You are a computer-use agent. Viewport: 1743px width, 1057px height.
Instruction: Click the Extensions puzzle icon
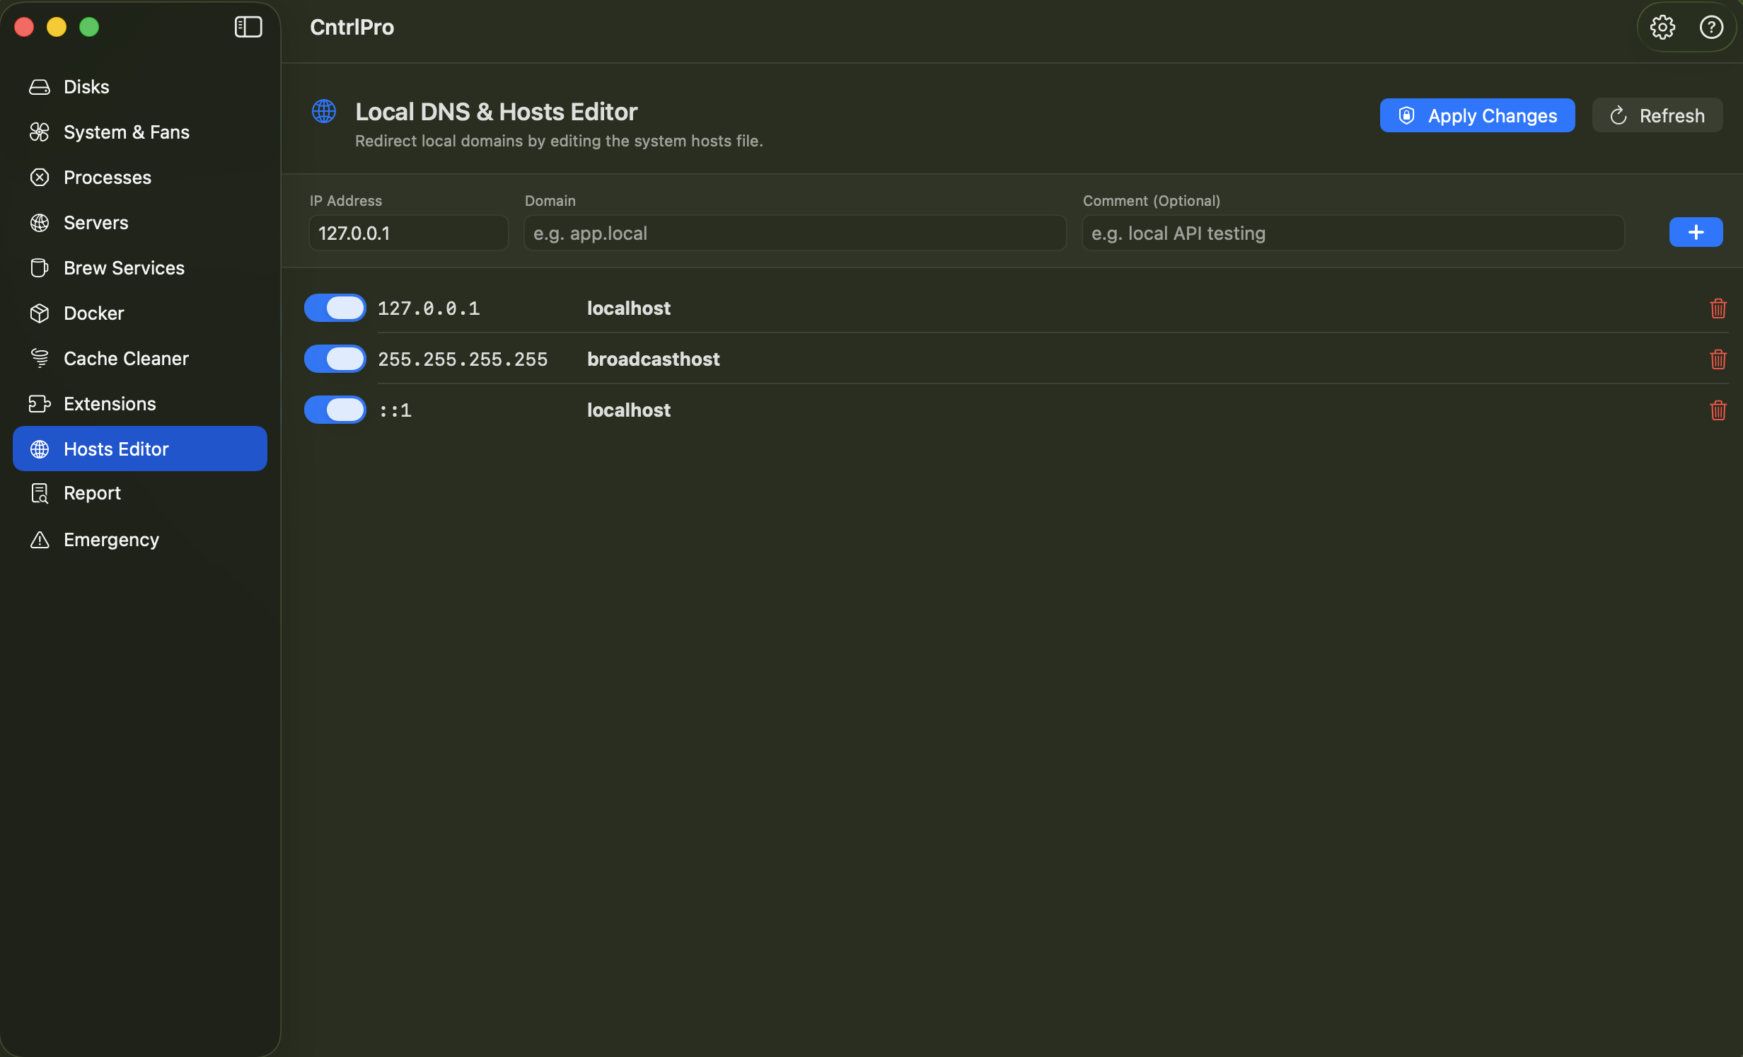click(40, 404)
